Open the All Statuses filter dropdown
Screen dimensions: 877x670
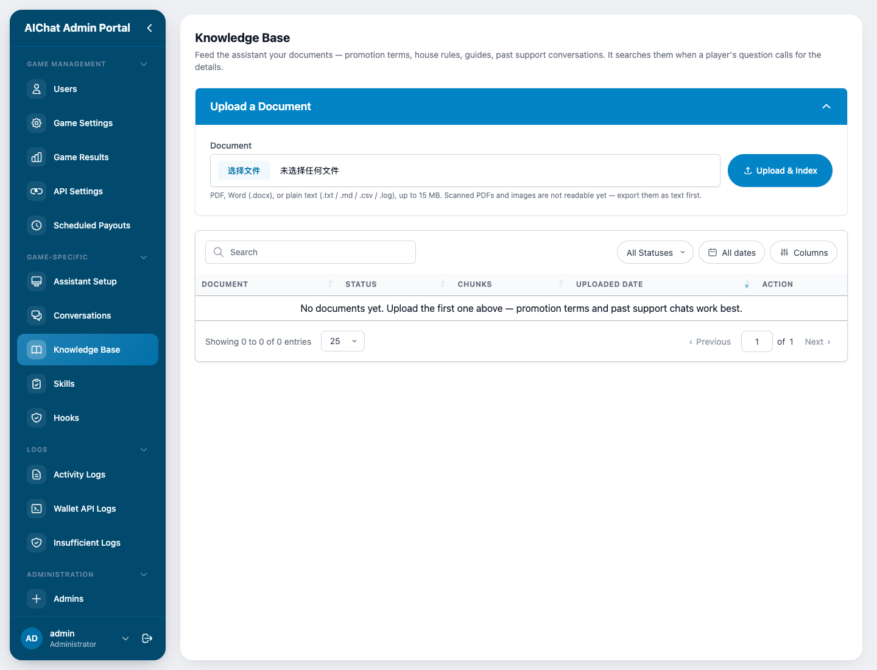coord(655,252)
